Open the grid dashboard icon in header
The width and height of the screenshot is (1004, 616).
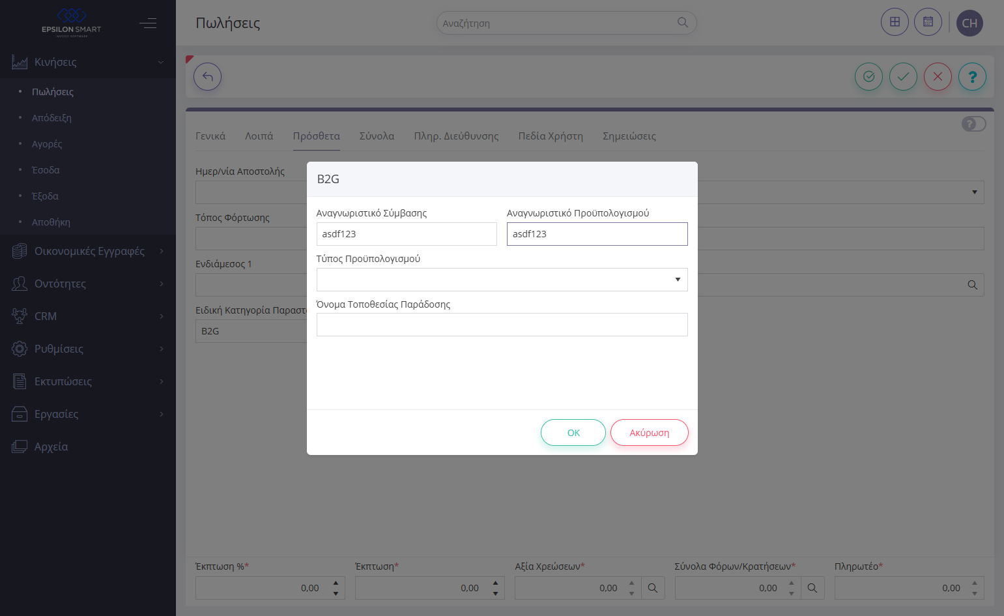(895, 22)
